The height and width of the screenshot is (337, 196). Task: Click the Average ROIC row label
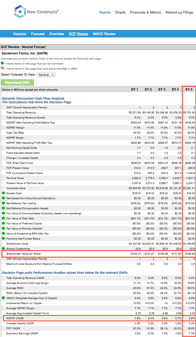[x=15, y=288]
